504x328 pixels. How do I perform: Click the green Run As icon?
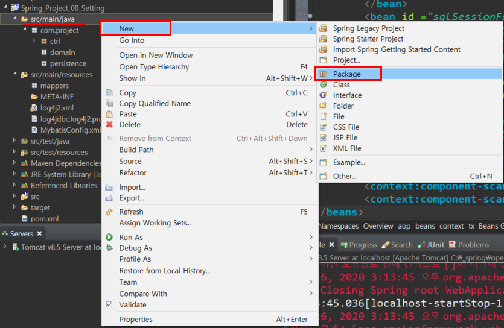109,237
